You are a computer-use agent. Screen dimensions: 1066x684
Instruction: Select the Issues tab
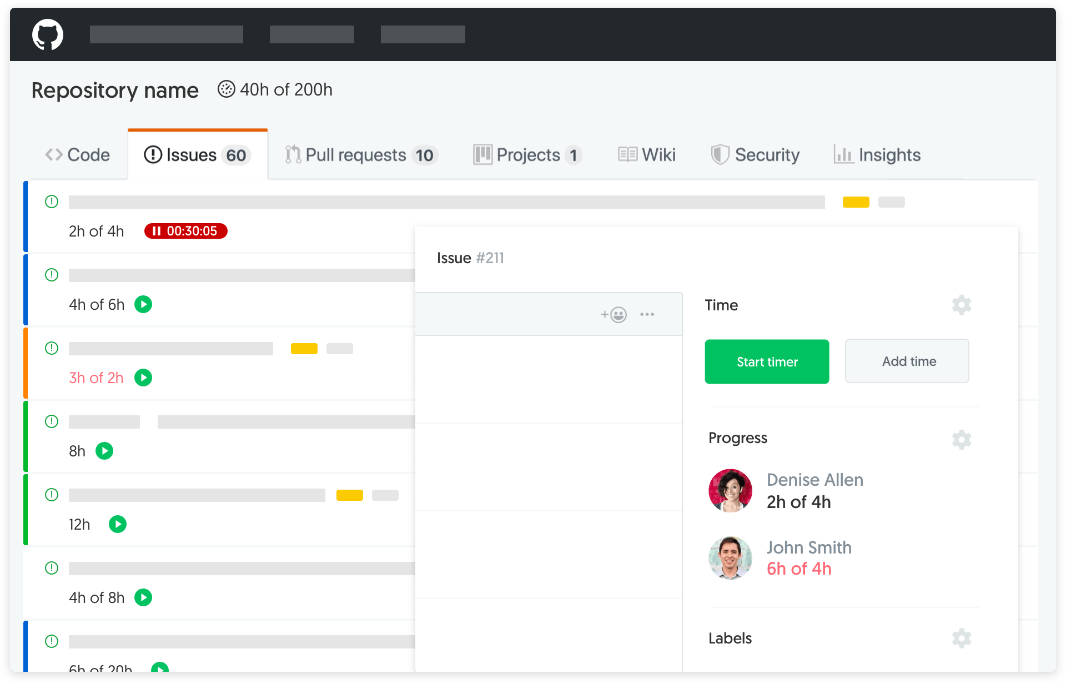196,154
